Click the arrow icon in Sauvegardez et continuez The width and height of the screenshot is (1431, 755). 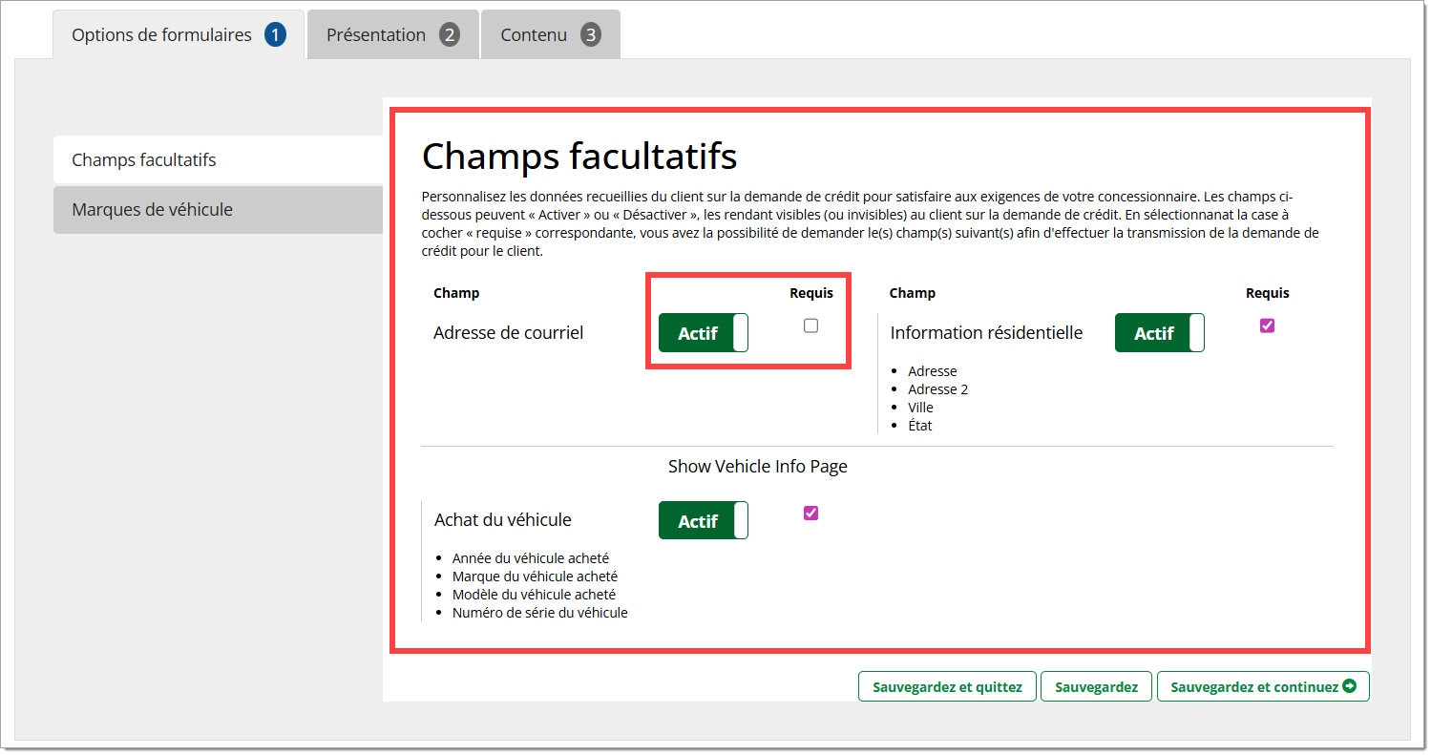[1349, 686]
